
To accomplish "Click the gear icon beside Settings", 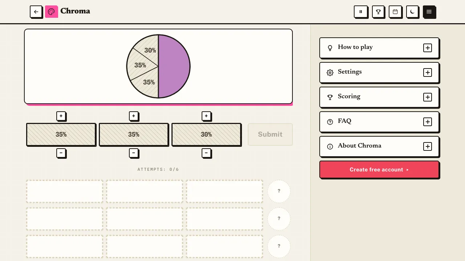I will pyautogui.click(x=330, y=72).
